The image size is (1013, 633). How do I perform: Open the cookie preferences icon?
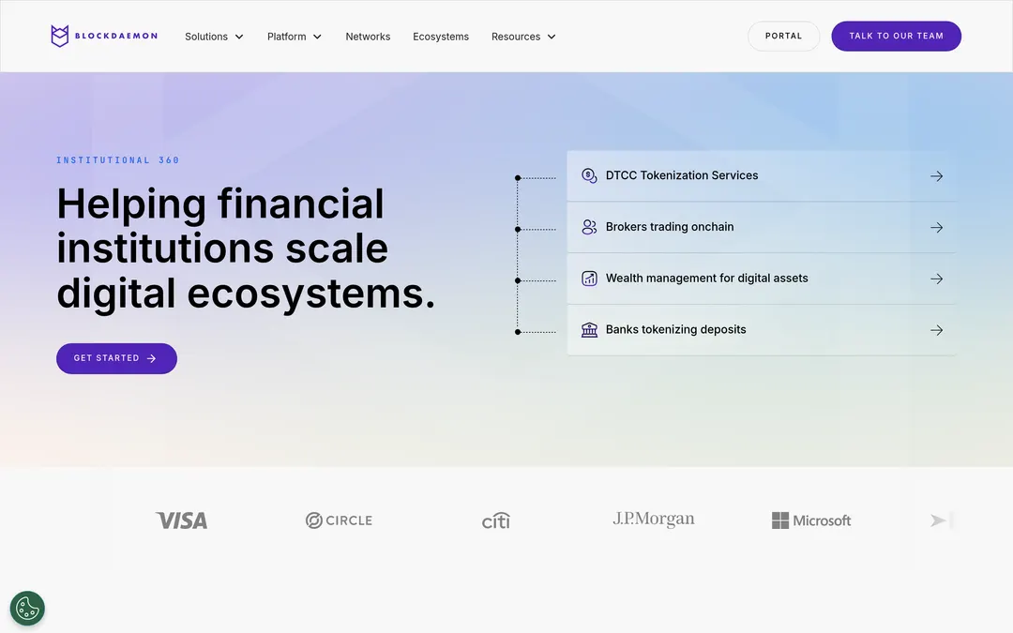click(x=27, y=608)
